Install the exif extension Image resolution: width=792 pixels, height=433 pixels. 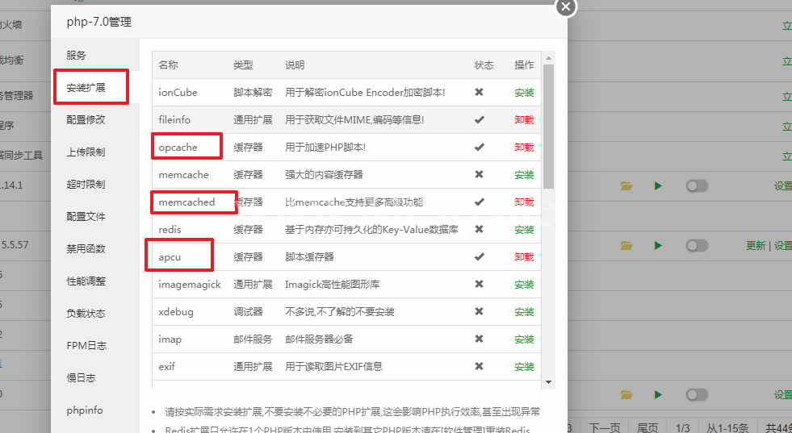(x=524, y=366)
